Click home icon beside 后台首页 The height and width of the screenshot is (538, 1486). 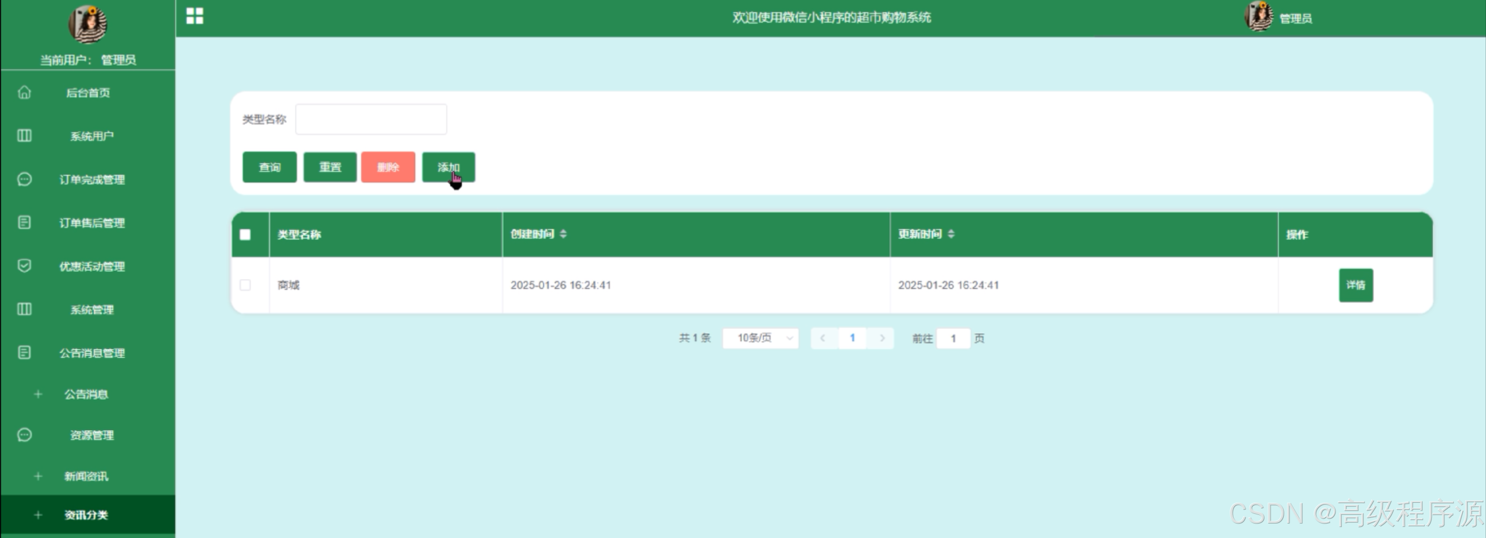coord(24,92)
